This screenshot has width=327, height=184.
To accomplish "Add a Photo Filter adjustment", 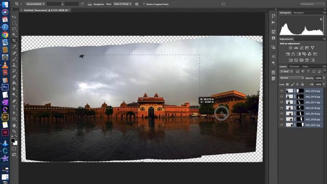I will [304, 54].
